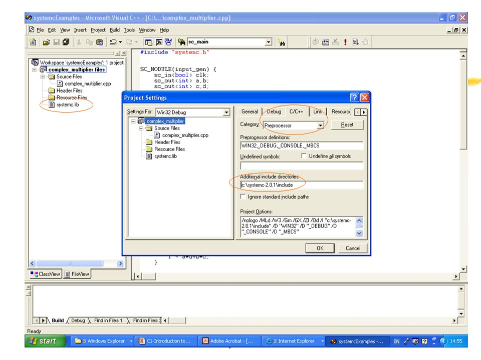Image resolution: width=481 pixels, height=360 pixels.
Task: Click the Redo arrow icon
Action: [x=129, y=42]
